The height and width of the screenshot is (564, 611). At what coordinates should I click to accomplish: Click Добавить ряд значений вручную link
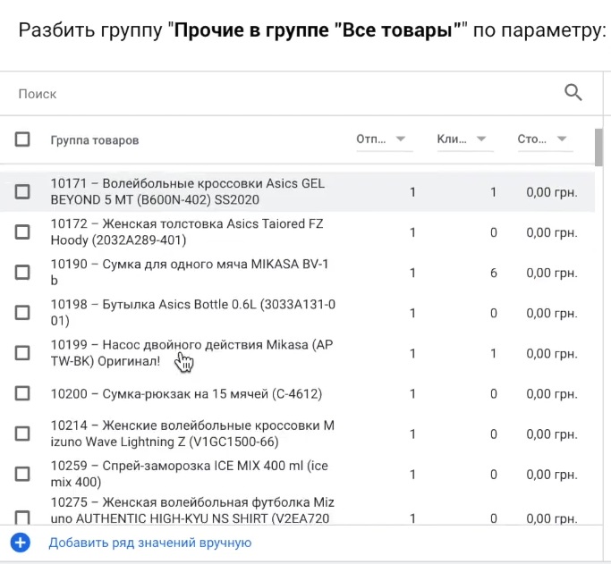pos(150,543)
